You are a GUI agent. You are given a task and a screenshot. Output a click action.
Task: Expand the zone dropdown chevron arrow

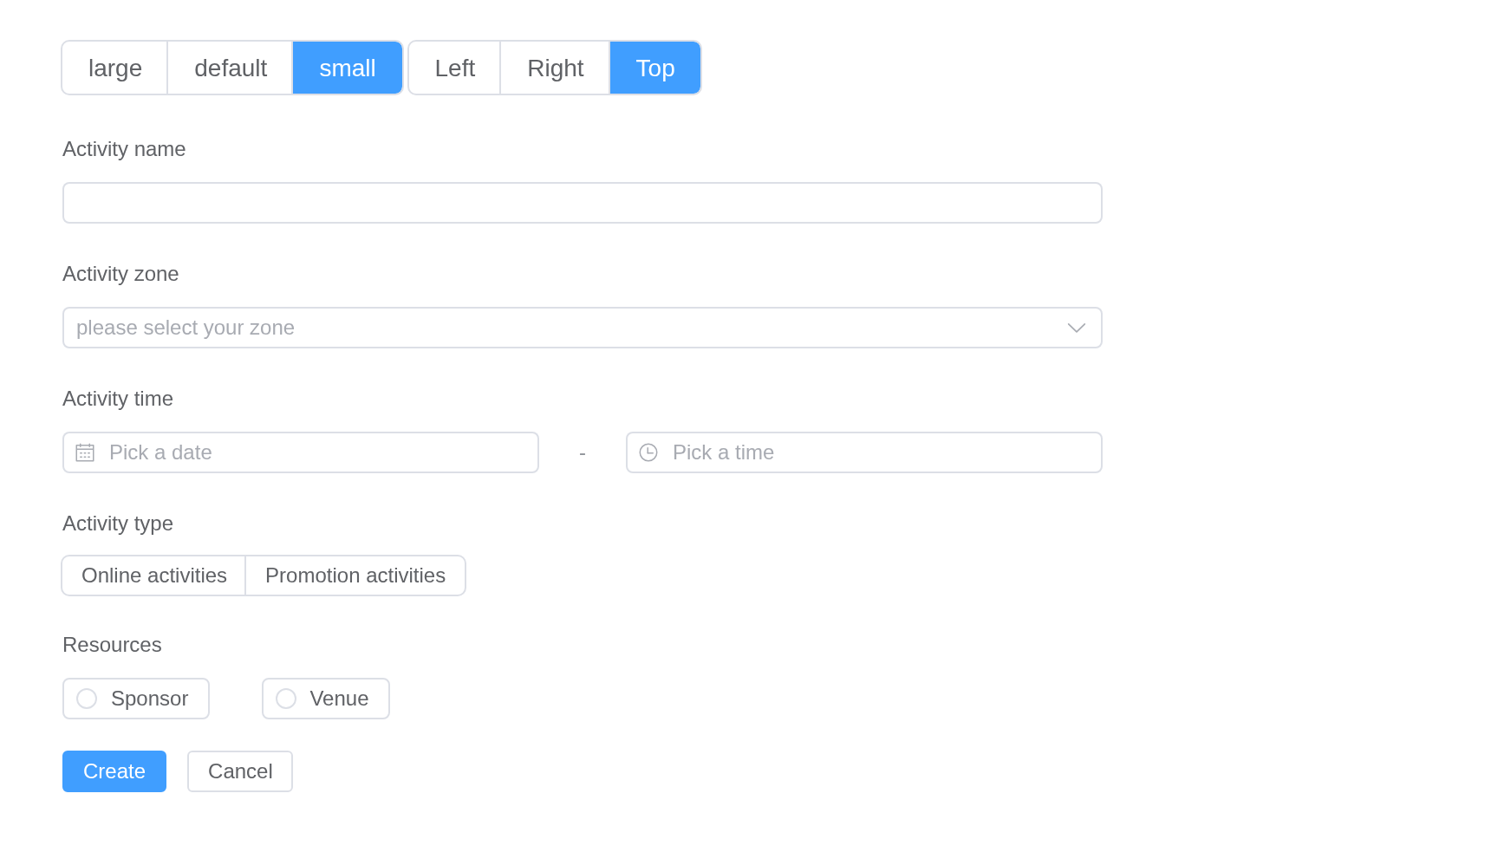(x=1077, y=328)
